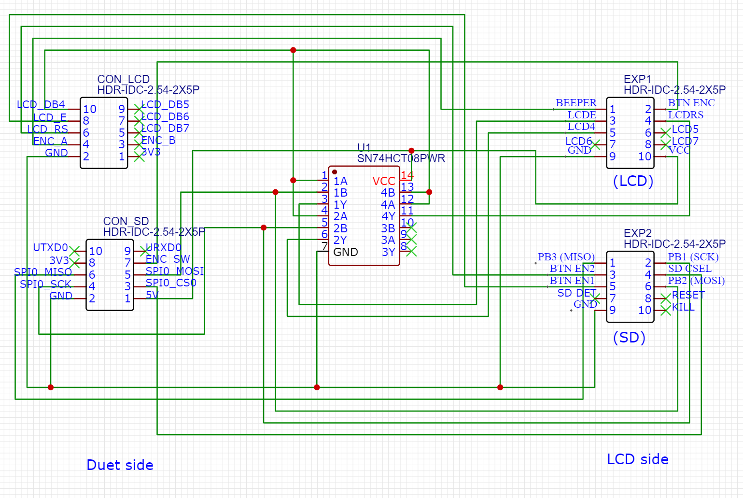Screen dimensions: 743x498
Task: Click the LCD5 pin label
Action: (685, 129)
